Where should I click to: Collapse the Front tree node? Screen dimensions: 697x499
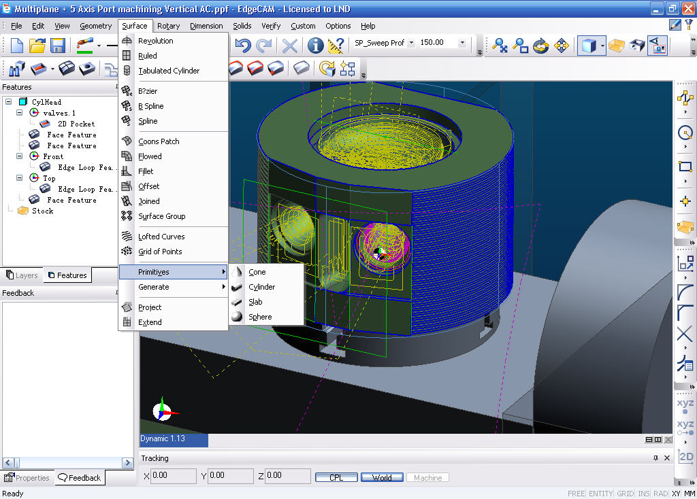coord(19,156)
